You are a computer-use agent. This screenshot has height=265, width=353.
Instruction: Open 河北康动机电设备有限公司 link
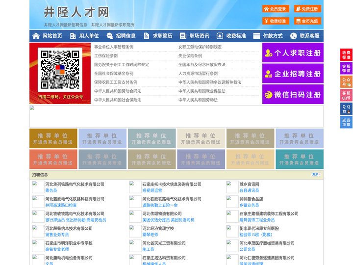69,258
